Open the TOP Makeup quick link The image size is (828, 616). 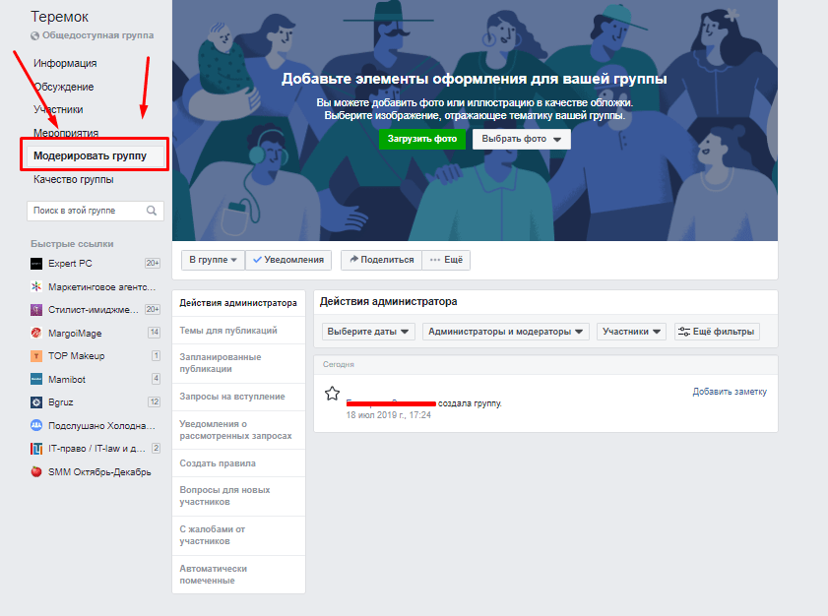pos(77,356)
